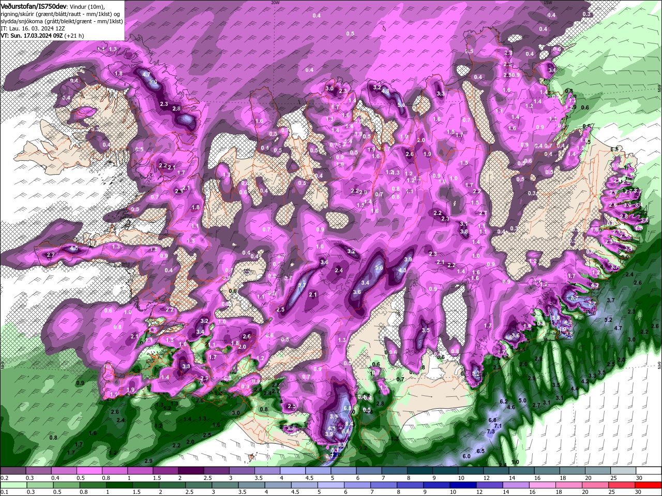Click the '15W' longitude label
This screenshot has height=496, width=662.
point(548,3)
